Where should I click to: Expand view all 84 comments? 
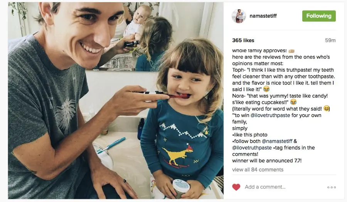coord(258,170)
